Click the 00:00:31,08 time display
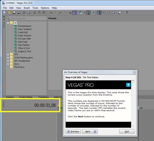Screen dimensions: 154x141 [45, 105]
